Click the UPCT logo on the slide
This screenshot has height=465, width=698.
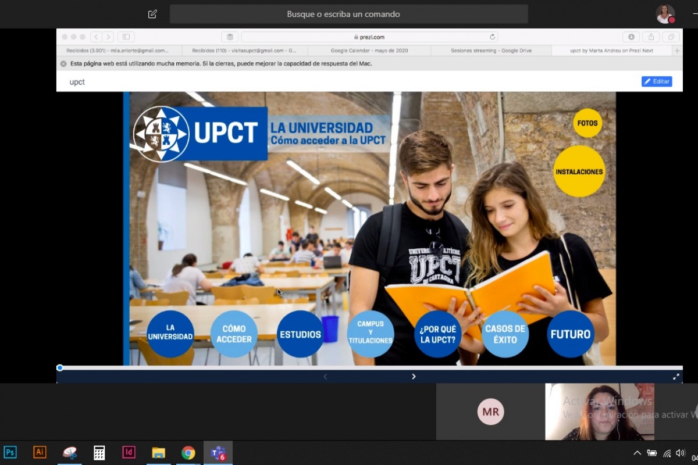[200, 134]
